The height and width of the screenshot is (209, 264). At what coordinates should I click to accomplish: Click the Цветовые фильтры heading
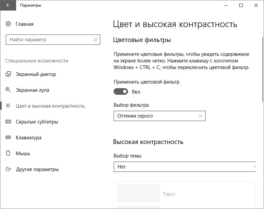click(x=142, y=40)
